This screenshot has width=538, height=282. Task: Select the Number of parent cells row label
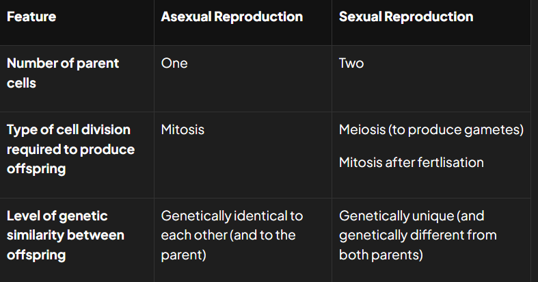click(x=63, y=73)
